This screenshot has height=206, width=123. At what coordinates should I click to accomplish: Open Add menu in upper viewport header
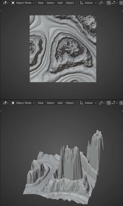coord(60,3)
